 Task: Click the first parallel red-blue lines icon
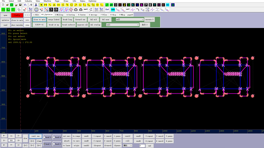[x=61, y=10]
